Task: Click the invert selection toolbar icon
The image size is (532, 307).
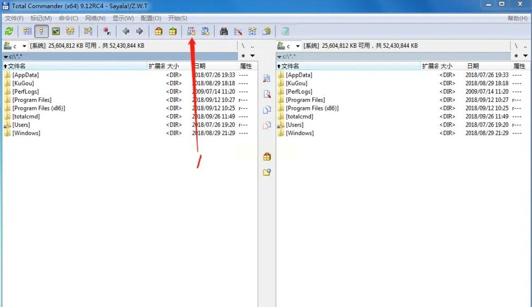Action: pyautogui.click(x=88, y=31)
